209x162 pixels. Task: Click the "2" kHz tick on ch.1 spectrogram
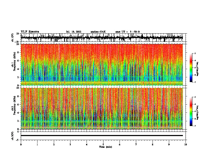click(18, 77)
